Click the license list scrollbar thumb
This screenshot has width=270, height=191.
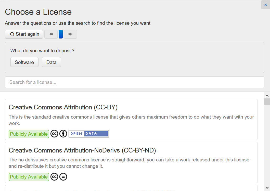[x=267, y=102]
